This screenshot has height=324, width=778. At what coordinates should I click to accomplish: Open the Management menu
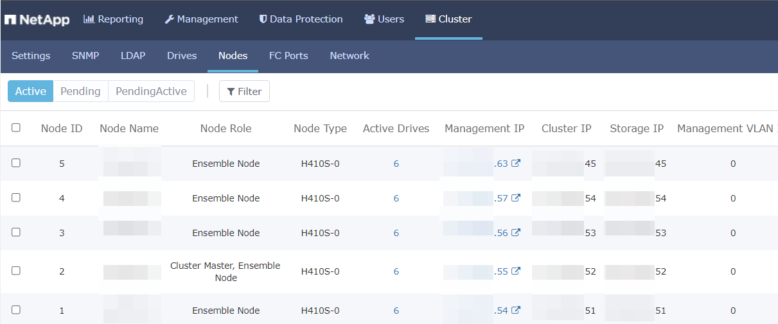pos(202,19)
